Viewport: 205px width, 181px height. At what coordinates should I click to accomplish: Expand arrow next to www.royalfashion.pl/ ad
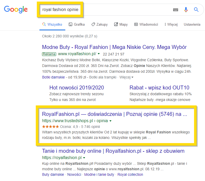pos(99,54)
